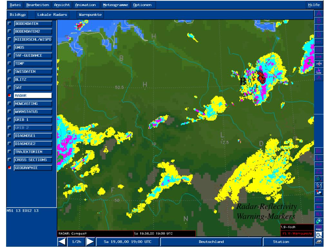Click the propeller fan icon
Screen dimensions: 330x247
[319, 78]
